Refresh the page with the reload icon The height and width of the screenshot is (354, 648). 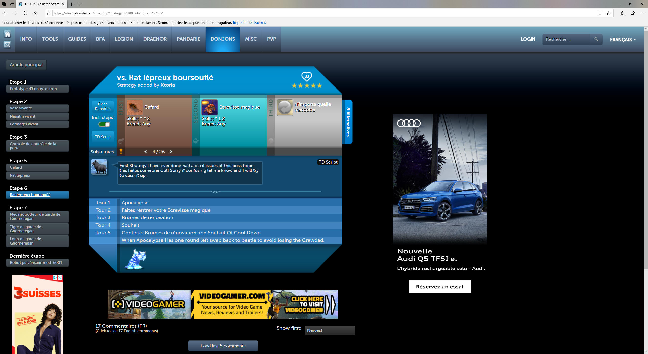coord(25,13)
